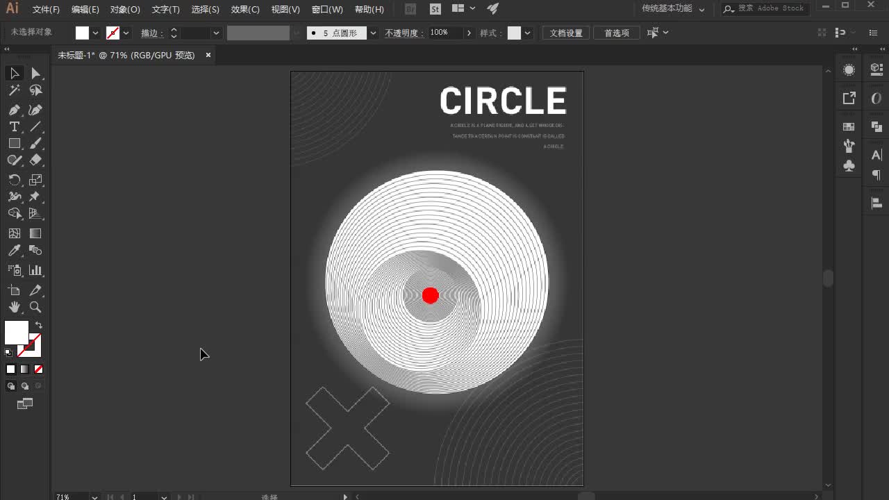The image size is (889, 500).
Task: Select the Eyedropper tool
Action: (14, 250)
